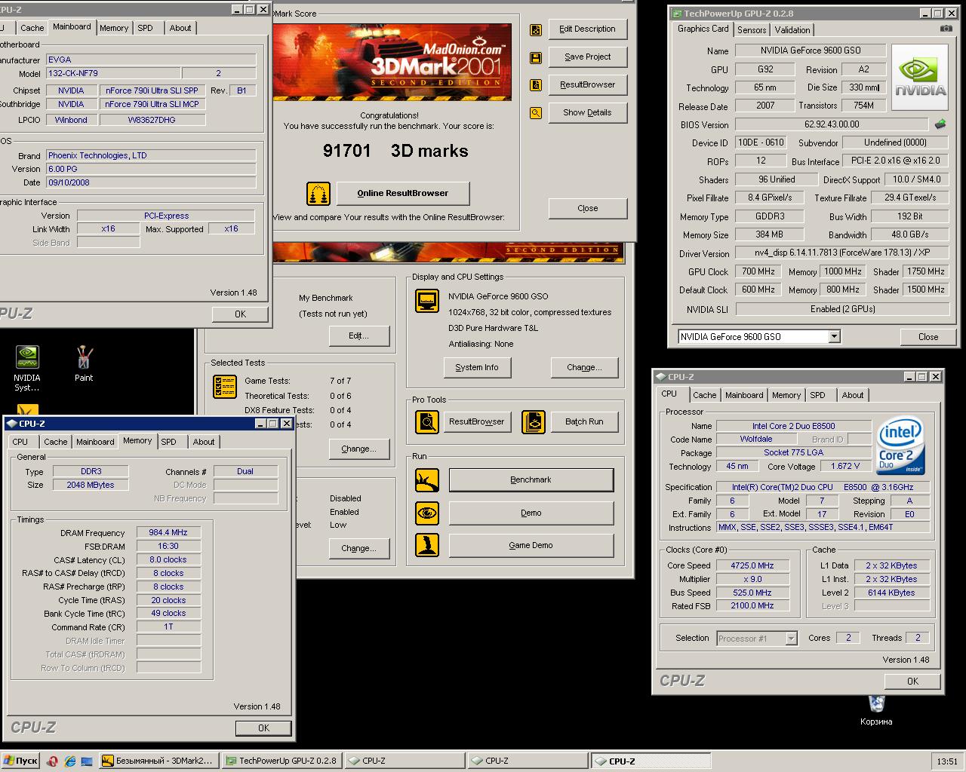Switch to Sensors tab in GPU-Z
966x772 pixels.
(752, 30)
